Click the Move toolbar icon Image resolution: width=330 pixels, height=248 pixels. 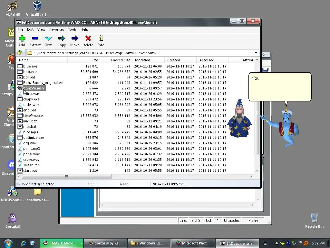click(75, 38)
